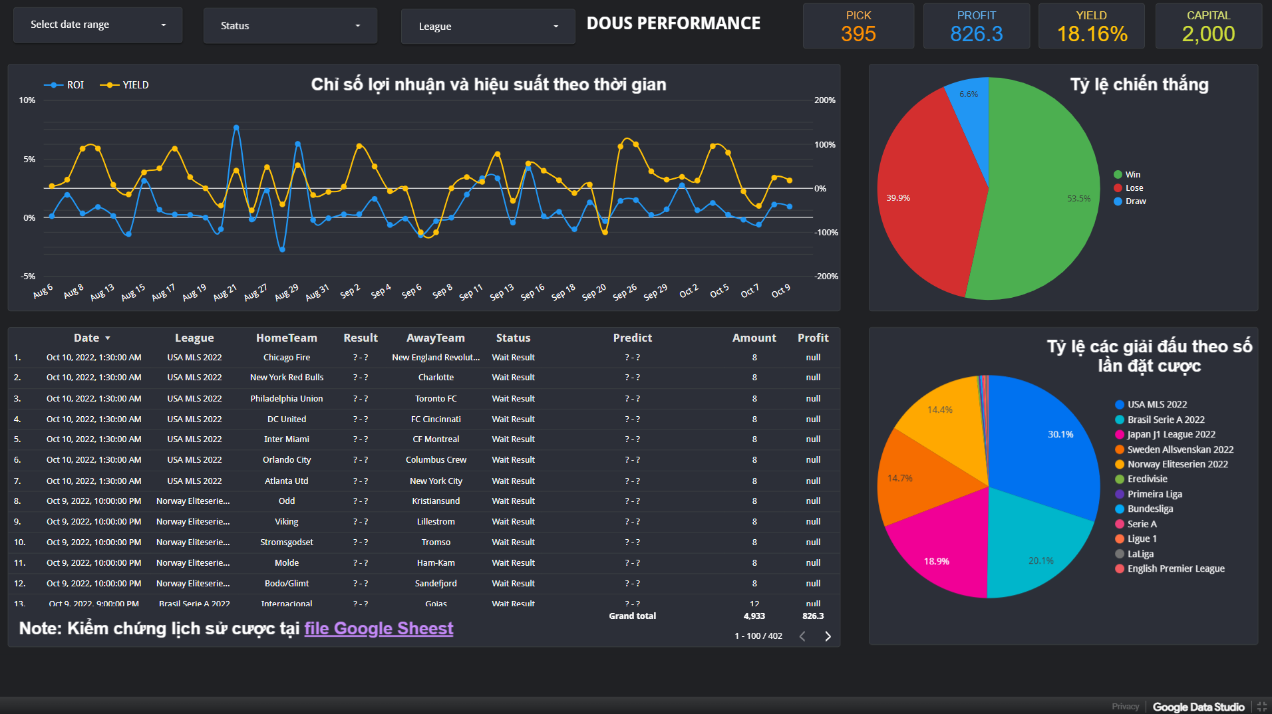The width and height of the screenshot is (1272, 714).
Task: Open the Select date range dropdown
Action: pos(98,25)
